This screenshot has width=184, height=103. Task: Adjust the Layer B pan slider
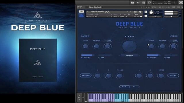[171, 55]
